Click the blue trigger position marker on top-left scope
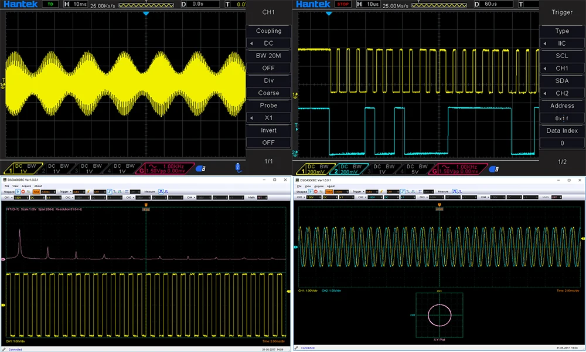Image resolution: width=586 pixels, height=352 pixels. point(146,13)
